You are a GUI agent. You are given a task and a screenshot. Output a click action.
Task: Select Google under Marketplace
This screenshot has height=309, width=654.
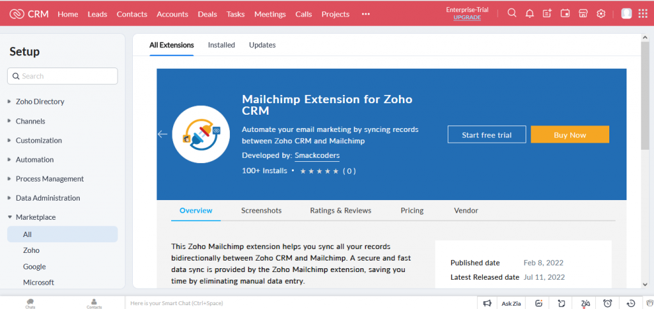click(34, 266)
